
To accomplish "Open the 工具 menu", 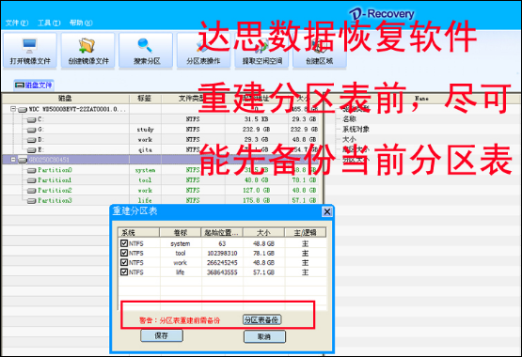I will [49, 23].
